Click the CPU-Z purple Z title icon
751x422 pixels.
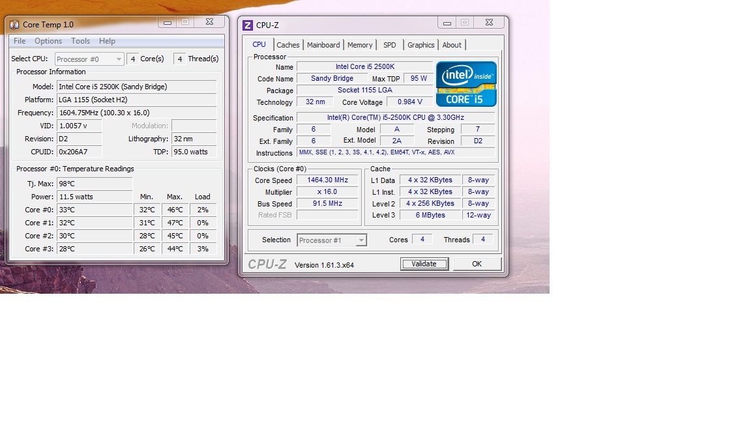(248, 25)
